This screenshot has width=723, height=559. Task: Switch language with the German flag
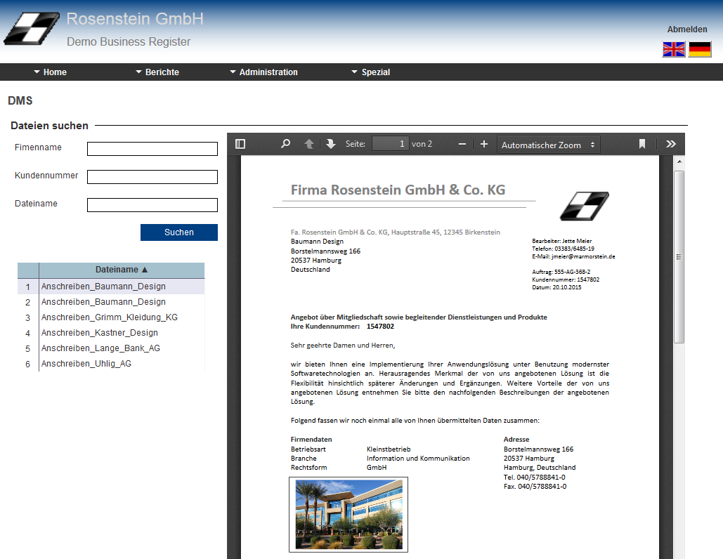(700, 49)
